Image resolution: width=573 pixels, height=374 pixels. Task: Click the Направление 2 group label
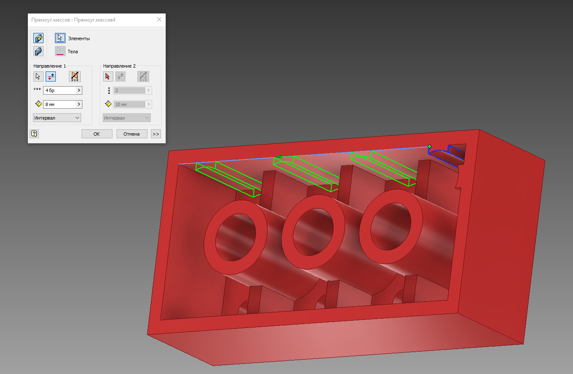120,66
